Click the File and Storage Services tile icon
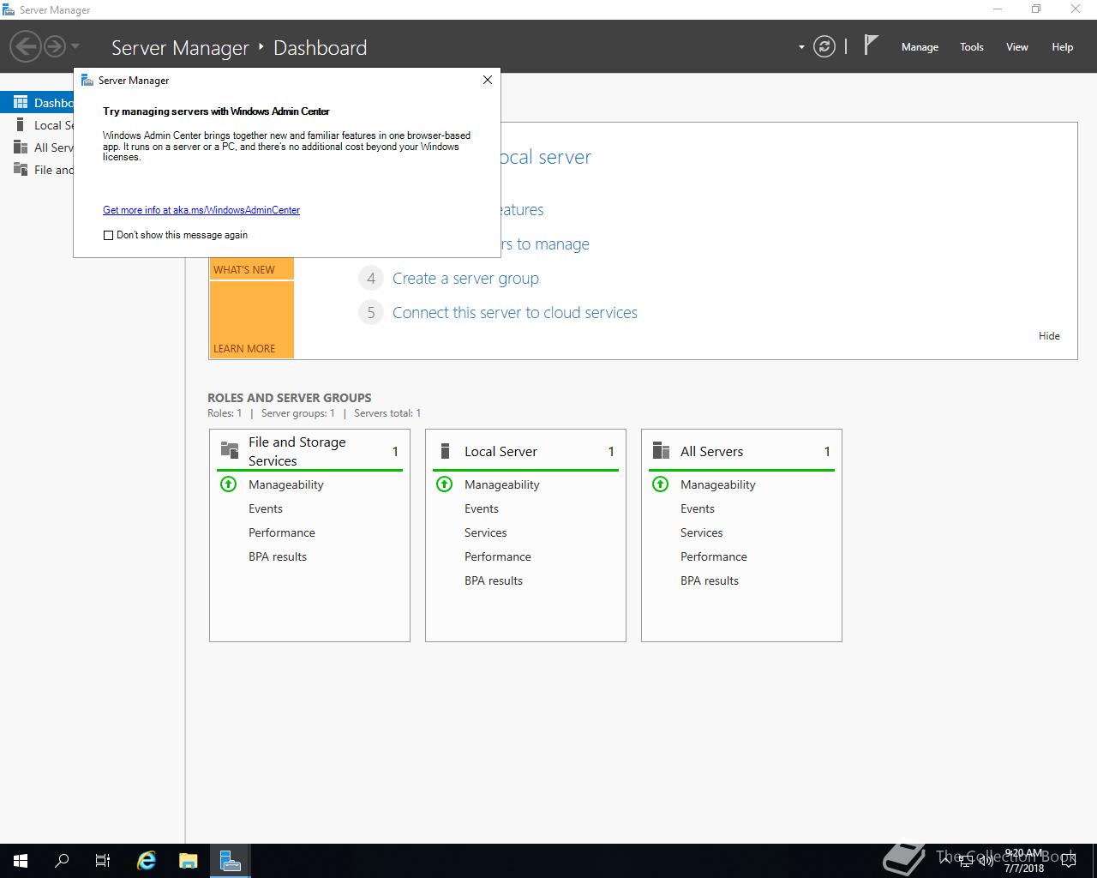The image size is (1097, 878). [230, 450]
